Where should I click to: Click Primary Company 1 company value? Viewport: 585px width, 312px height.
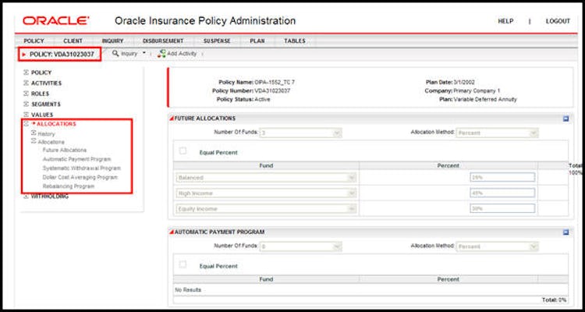pos(477,90)
